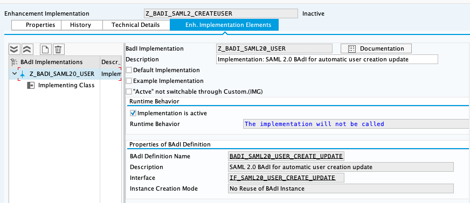
Task: Create a new BAdI implementation
Action: tap(46, 49)
